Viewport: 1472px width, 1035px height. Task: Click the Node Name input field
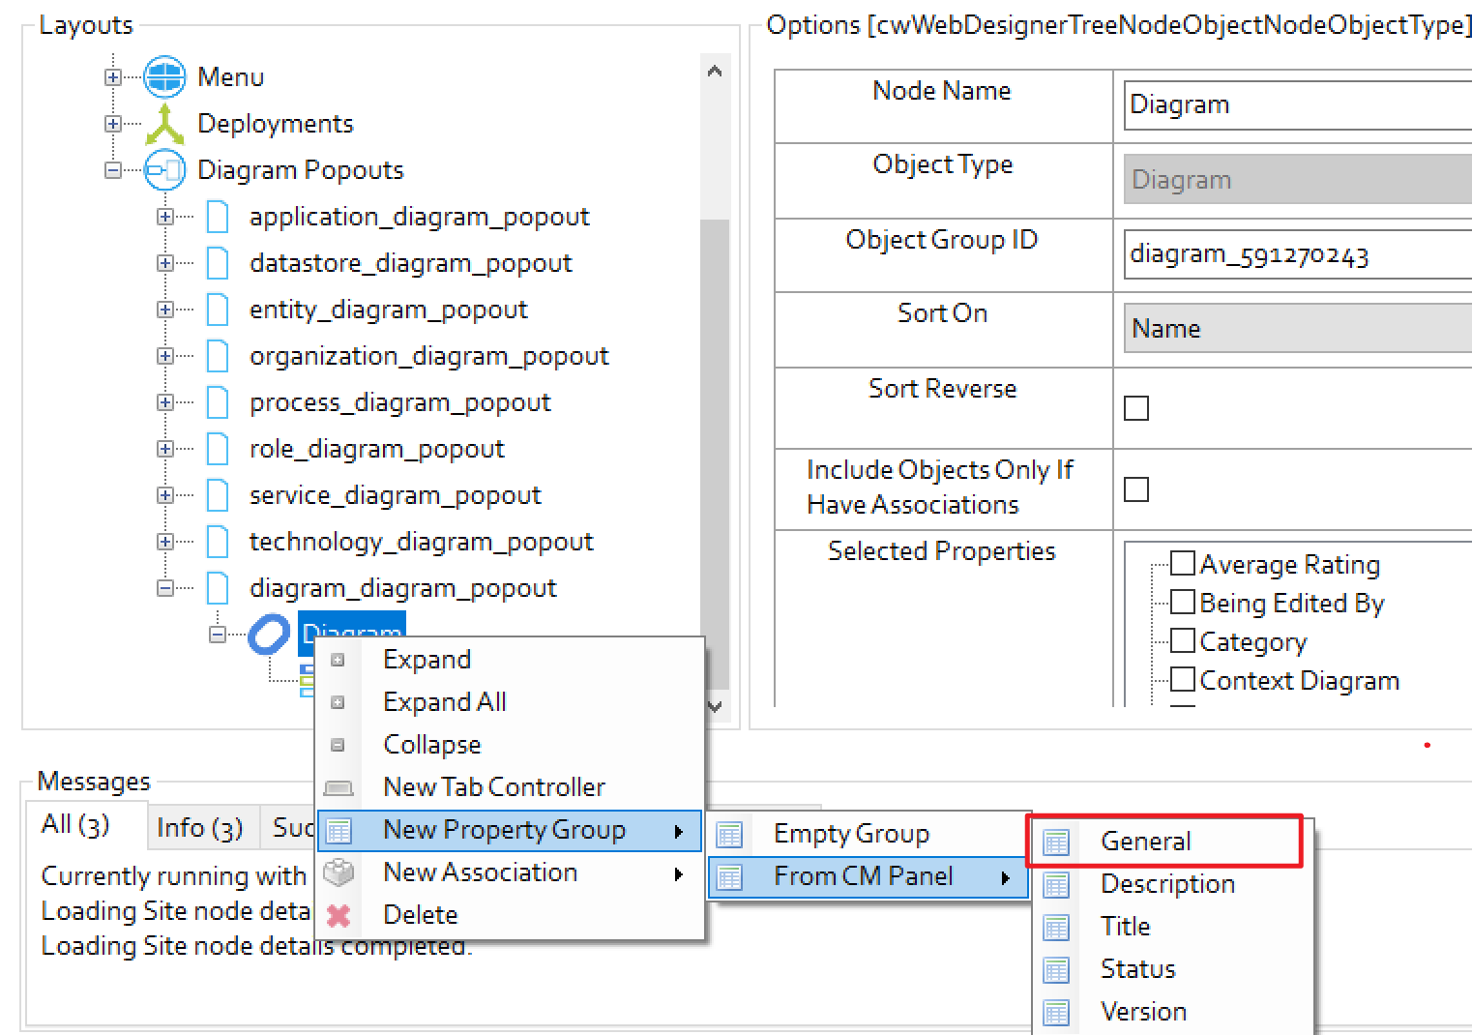1298,104
